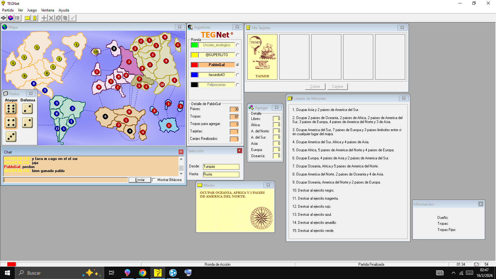This screenshot has height=279, width=496.
Task: Click the pink and blue refresh icon
Action: pos(11,18)
